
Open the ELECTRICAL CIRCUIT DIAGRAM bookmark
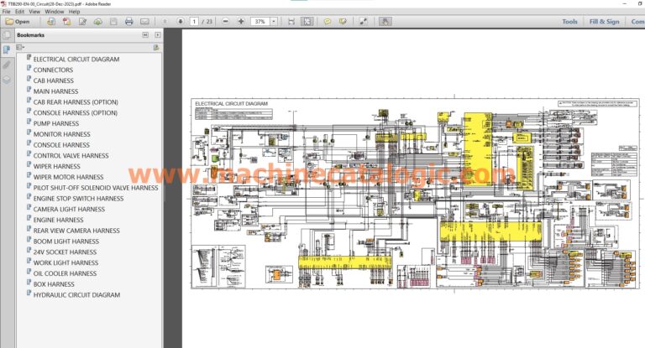click(76, 60)
